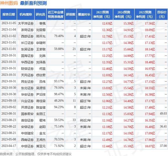Click the 近三年业绩预测准确度 header
Viewport: 168px width, 156px height.
[x=55, y=14]
